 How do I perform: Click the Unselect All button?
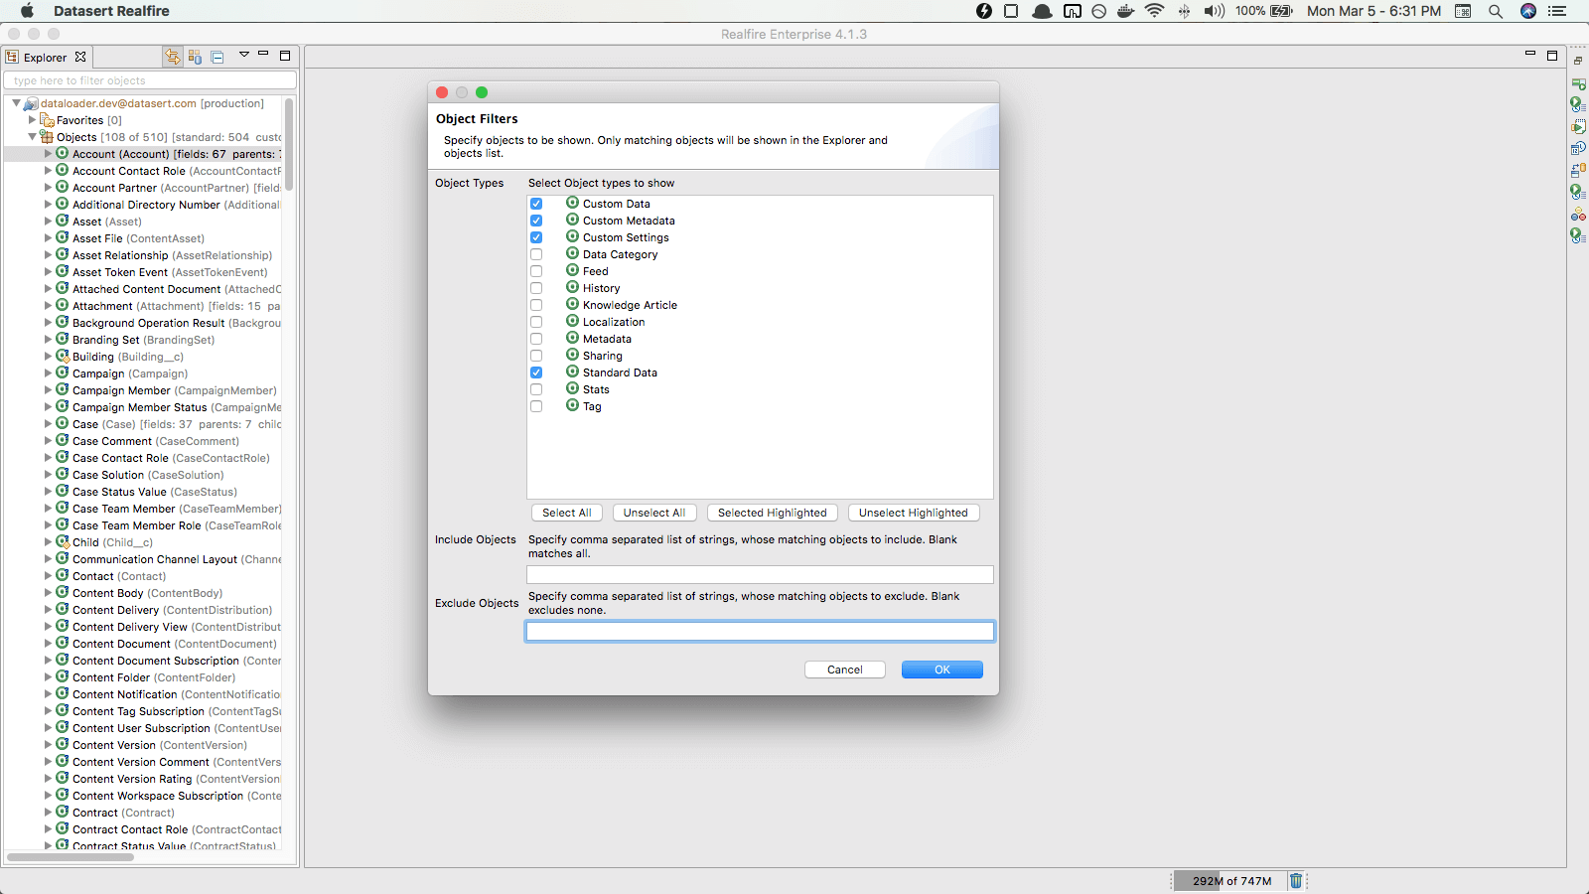tap(654, 513)
